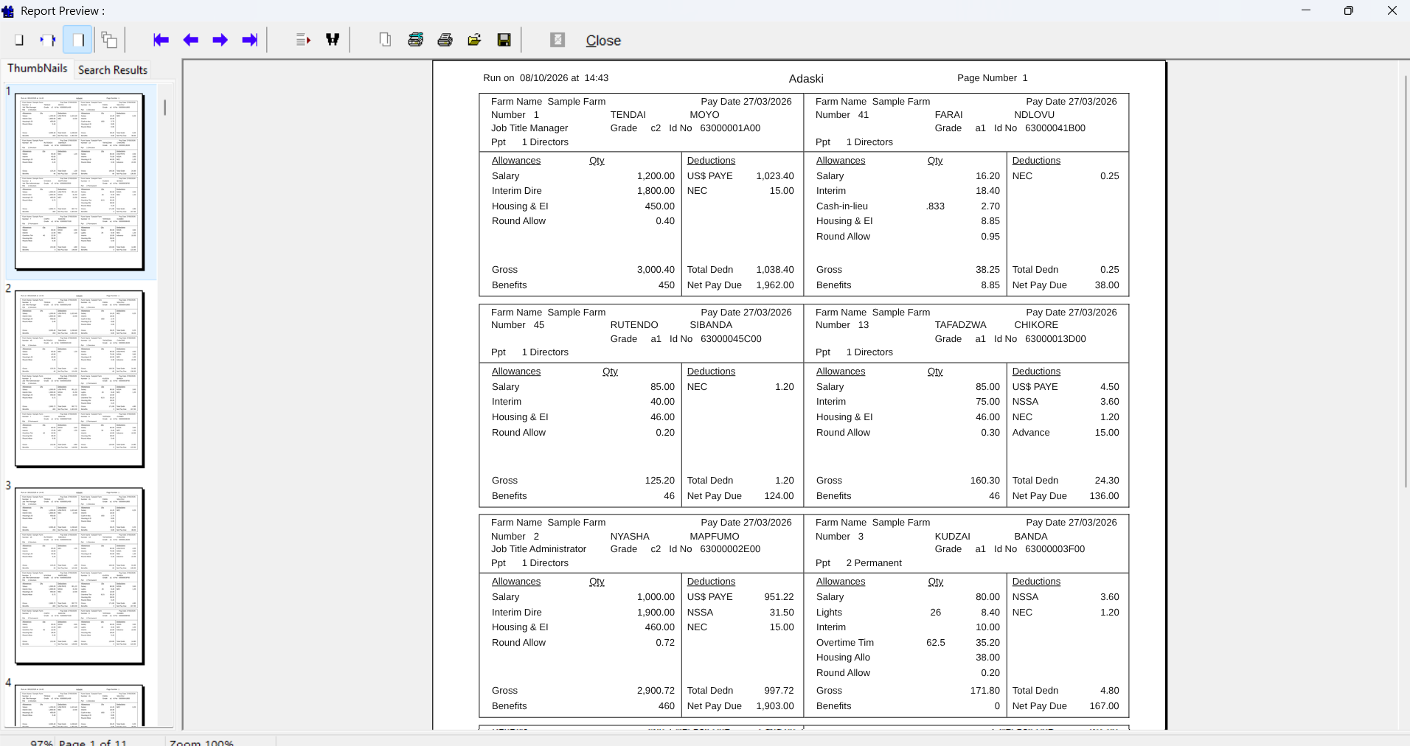Screen dimensions: 1410x746
Task: Click the "Ppt 2 Permanent" text
Action: [858, 563]
